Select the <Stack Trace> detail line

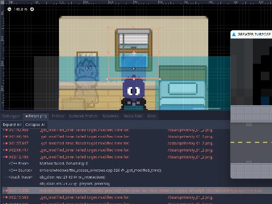21,177
